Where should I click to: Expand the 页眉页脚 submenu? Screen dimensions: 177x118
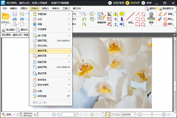pos(51,14)
